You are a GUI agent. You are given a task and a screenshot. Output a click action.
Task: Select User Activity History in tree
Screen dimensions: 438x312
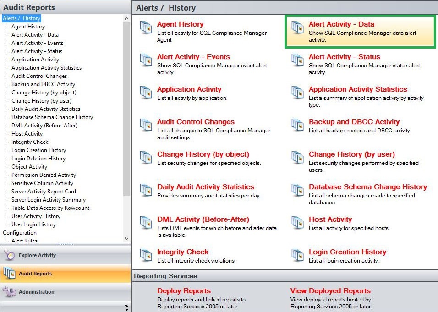tap(36, 216)
